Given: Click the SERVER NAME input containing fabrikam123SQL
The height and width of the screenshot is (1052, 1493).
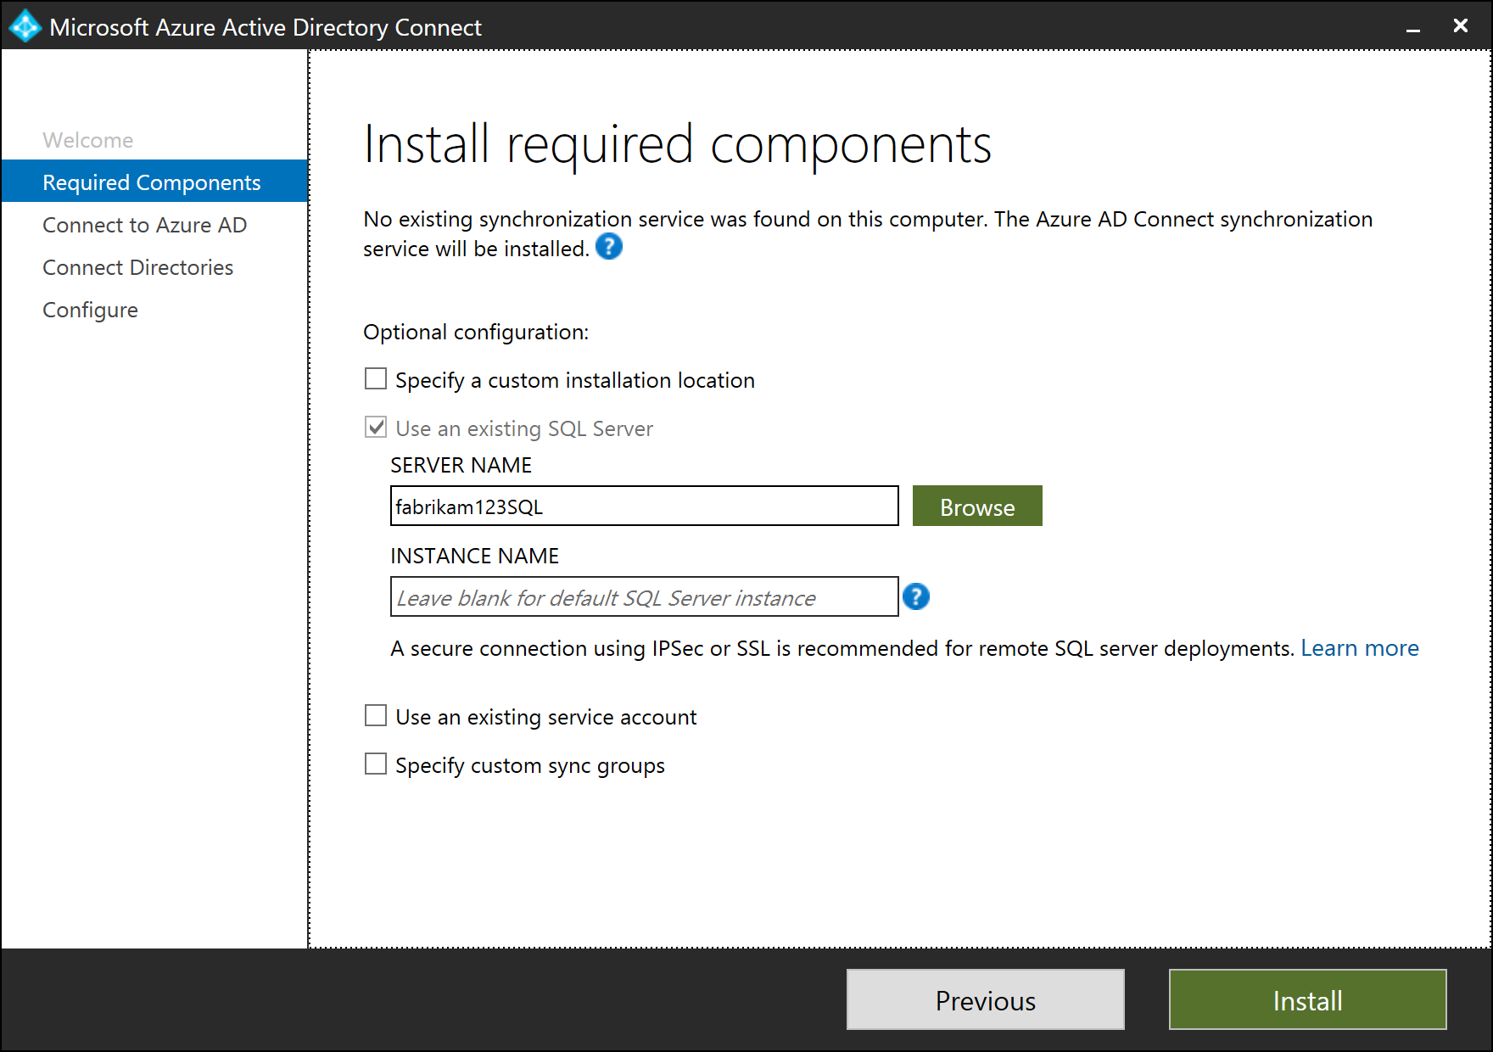Looking at the screenshot, I should tap(643, 506).
